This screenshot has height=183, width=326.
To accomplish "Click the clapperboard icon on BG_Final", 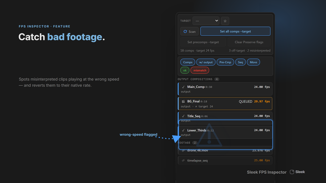I will [183, 101].
